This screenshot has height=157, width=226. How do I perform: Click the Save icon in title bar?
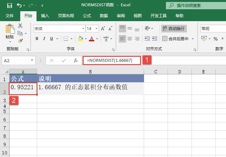tap(9, 5)
